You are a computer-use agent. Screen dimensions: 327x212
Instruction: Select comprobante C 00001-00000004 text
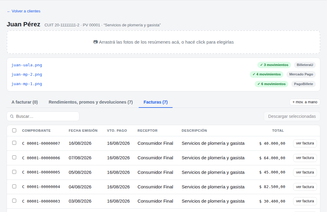click(x=41, y=187)
